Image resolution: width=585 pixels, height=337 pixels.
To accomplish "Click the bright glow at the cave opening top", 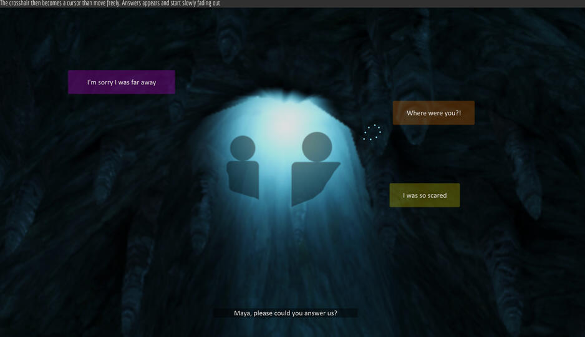I will 285,124.
